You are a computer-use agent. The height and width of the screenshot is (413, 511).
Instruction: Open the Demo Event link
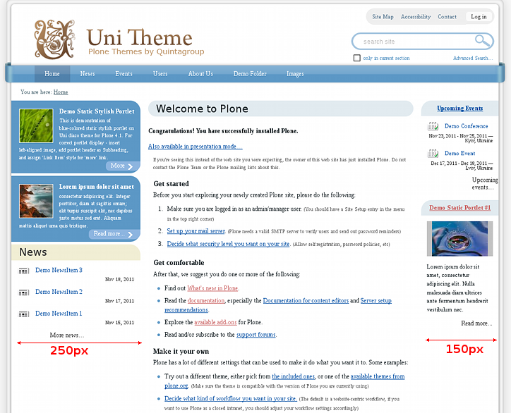[460, 153]
